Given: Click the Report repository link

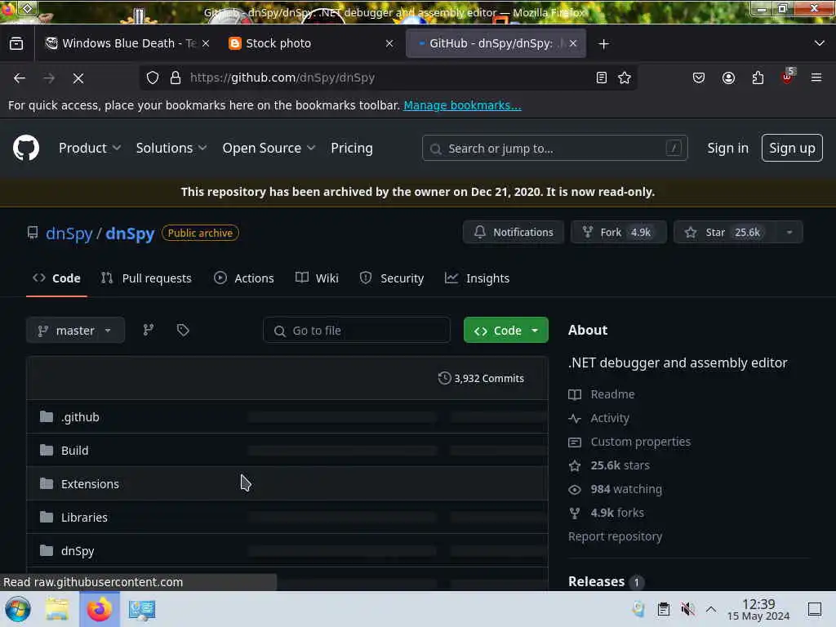Looking at the screenshot, I should click(x=616, y=537).
